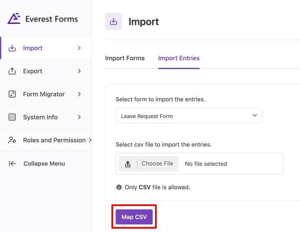Click 'Select form to import the entries.' label

160,99
